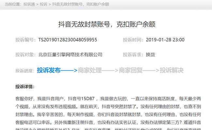Select complaint number TS20190128230048059955
This screenshot has height=130, width=212.
coord(68,40)
